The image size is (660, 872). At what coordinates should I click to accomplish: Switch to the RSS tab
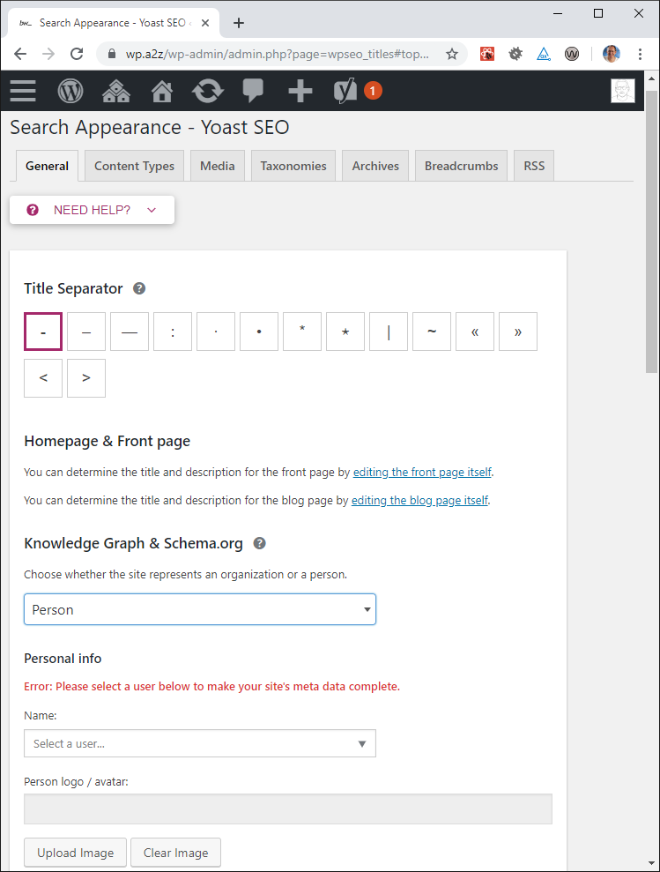coord(534,166)
